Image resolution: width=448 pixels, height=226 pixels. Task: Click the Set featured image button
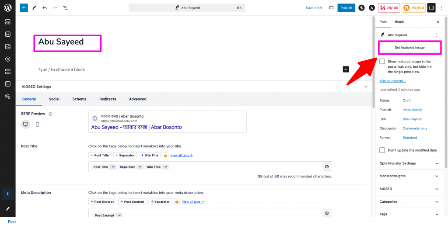409,47
